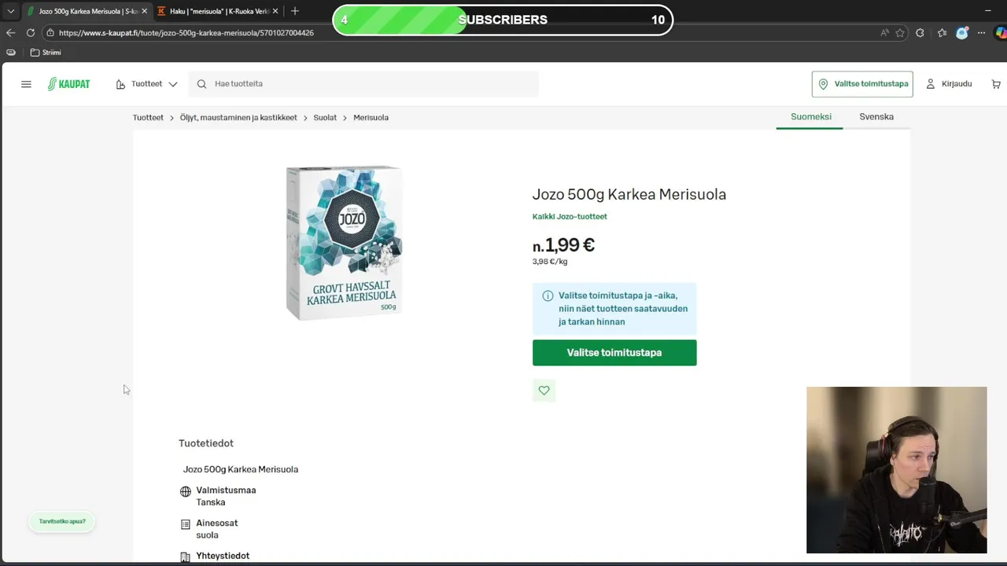Screen dimensions: 1007x566
Task: Switch to the K-Ruoka Haku merisuola tab
Action: click(x=218, y=11)
